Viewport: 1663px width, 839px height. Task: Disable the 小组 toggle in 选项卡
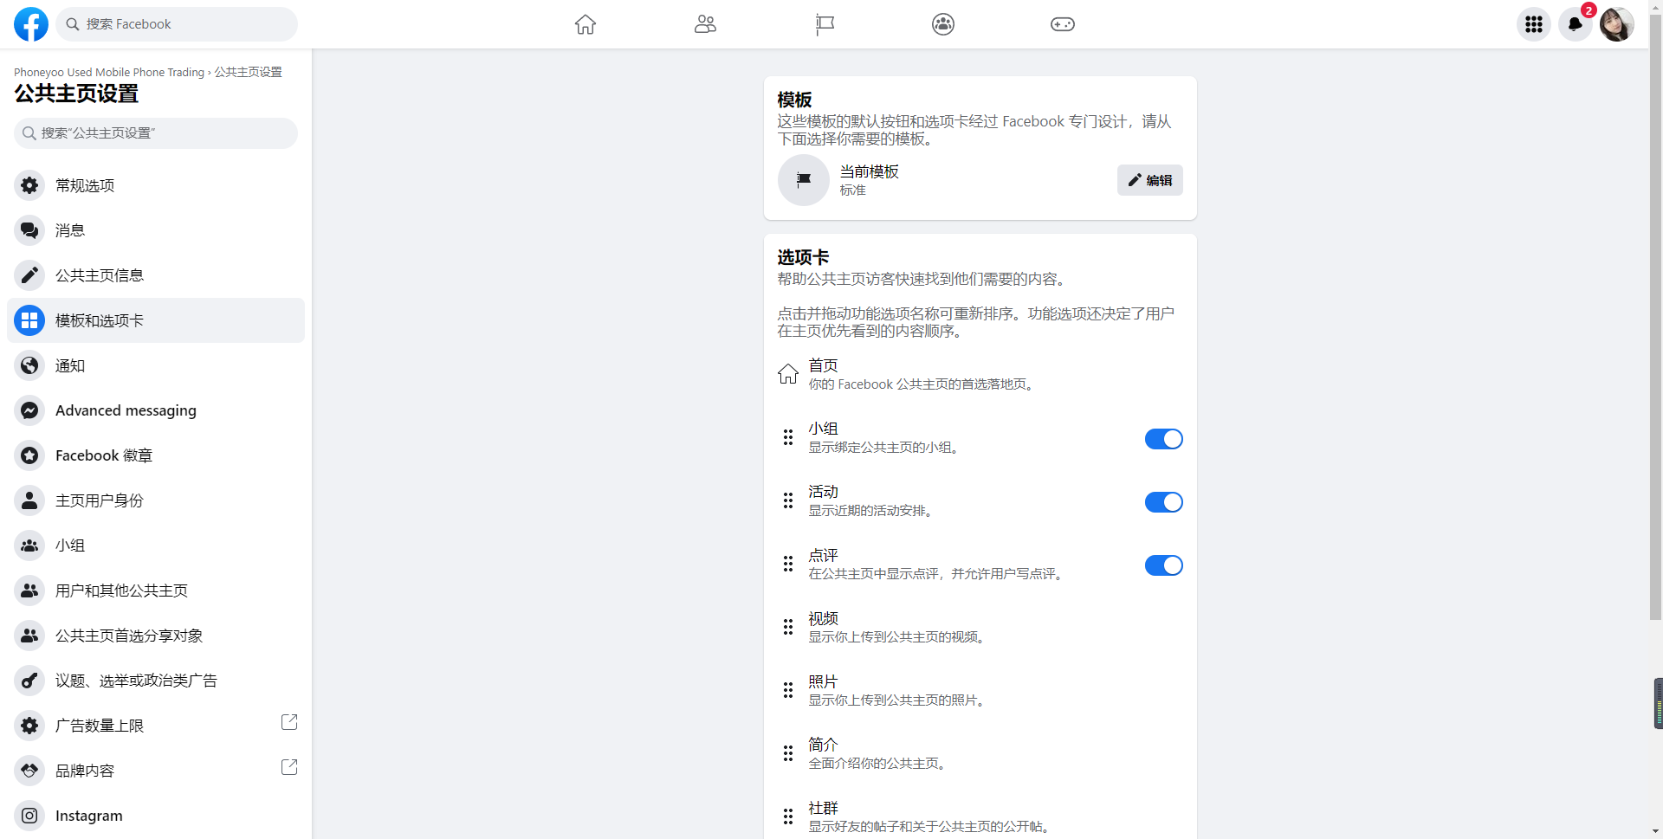[x=1163, y=439]
